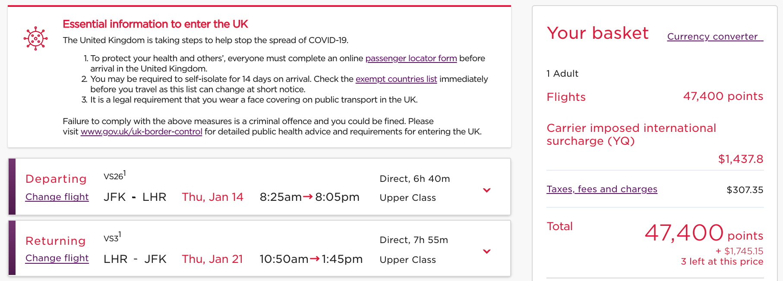Click Change flight under Departing

(57, 197)
